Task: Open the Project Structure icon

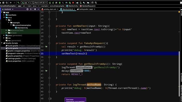Action: coord(88,3)
